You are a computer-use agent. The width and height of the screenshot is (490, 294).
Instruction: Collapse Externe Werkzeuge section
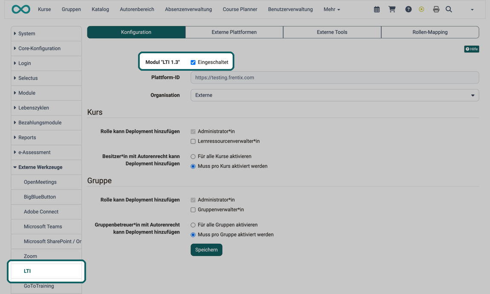46,167
